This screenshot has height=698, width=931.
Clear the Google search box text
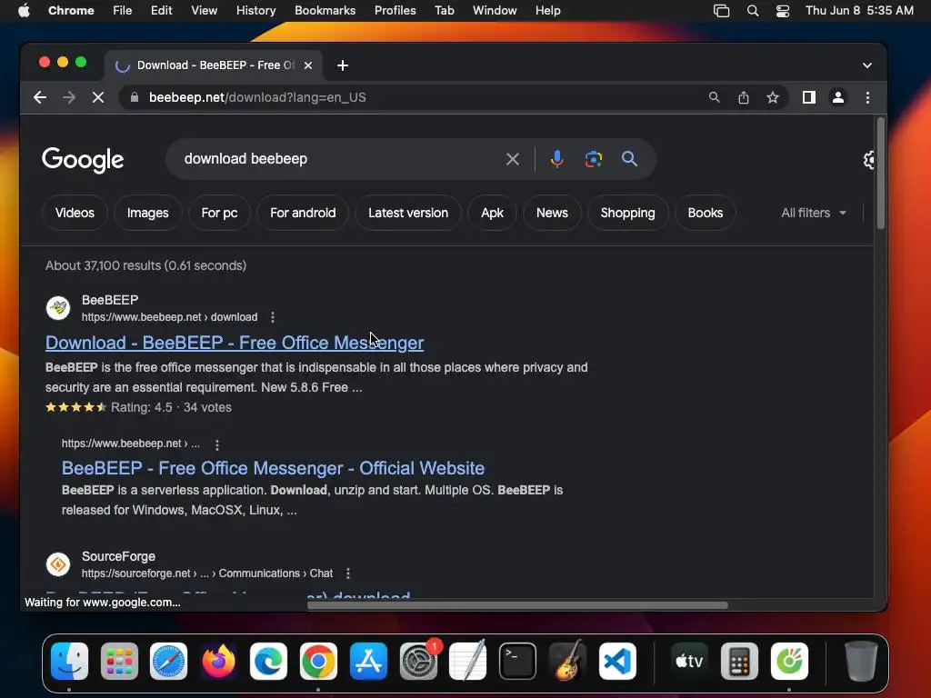point(513,159)
